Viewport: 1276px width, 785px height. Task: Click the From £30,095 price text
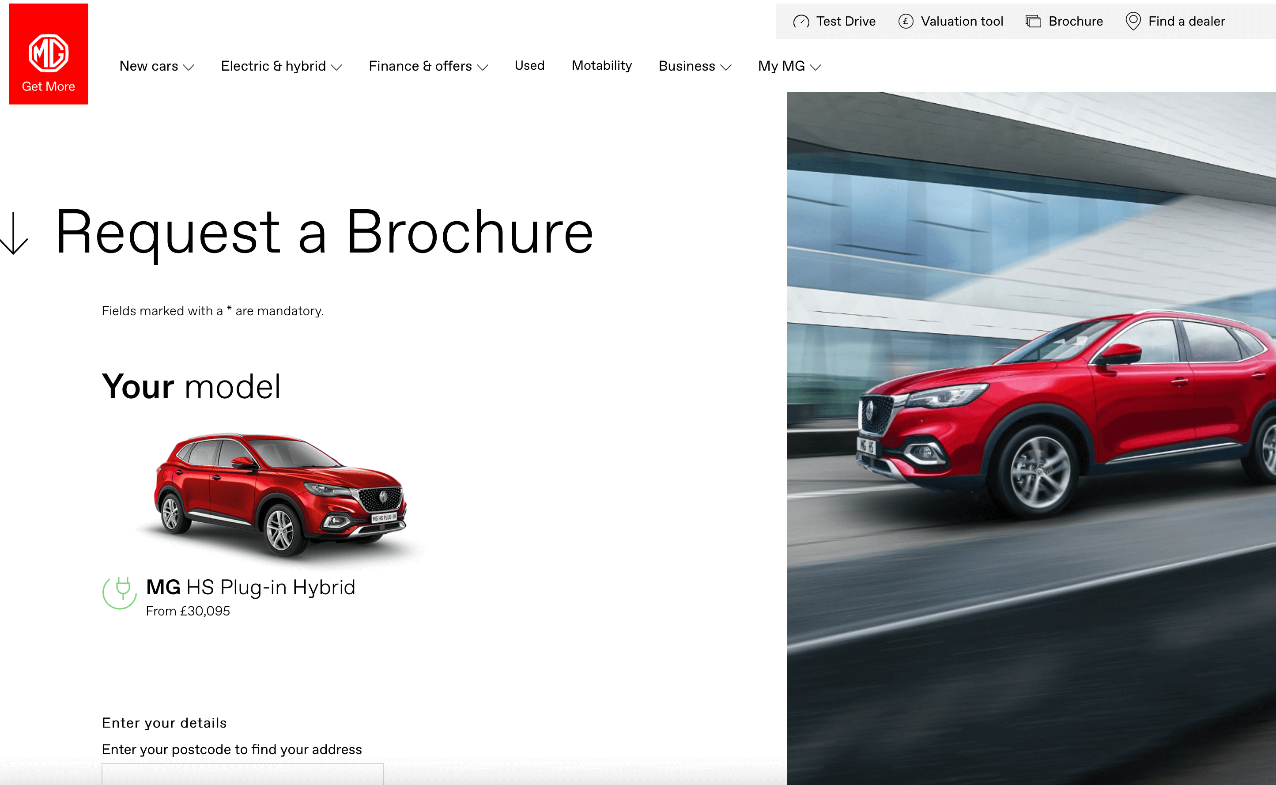point(188,611)
